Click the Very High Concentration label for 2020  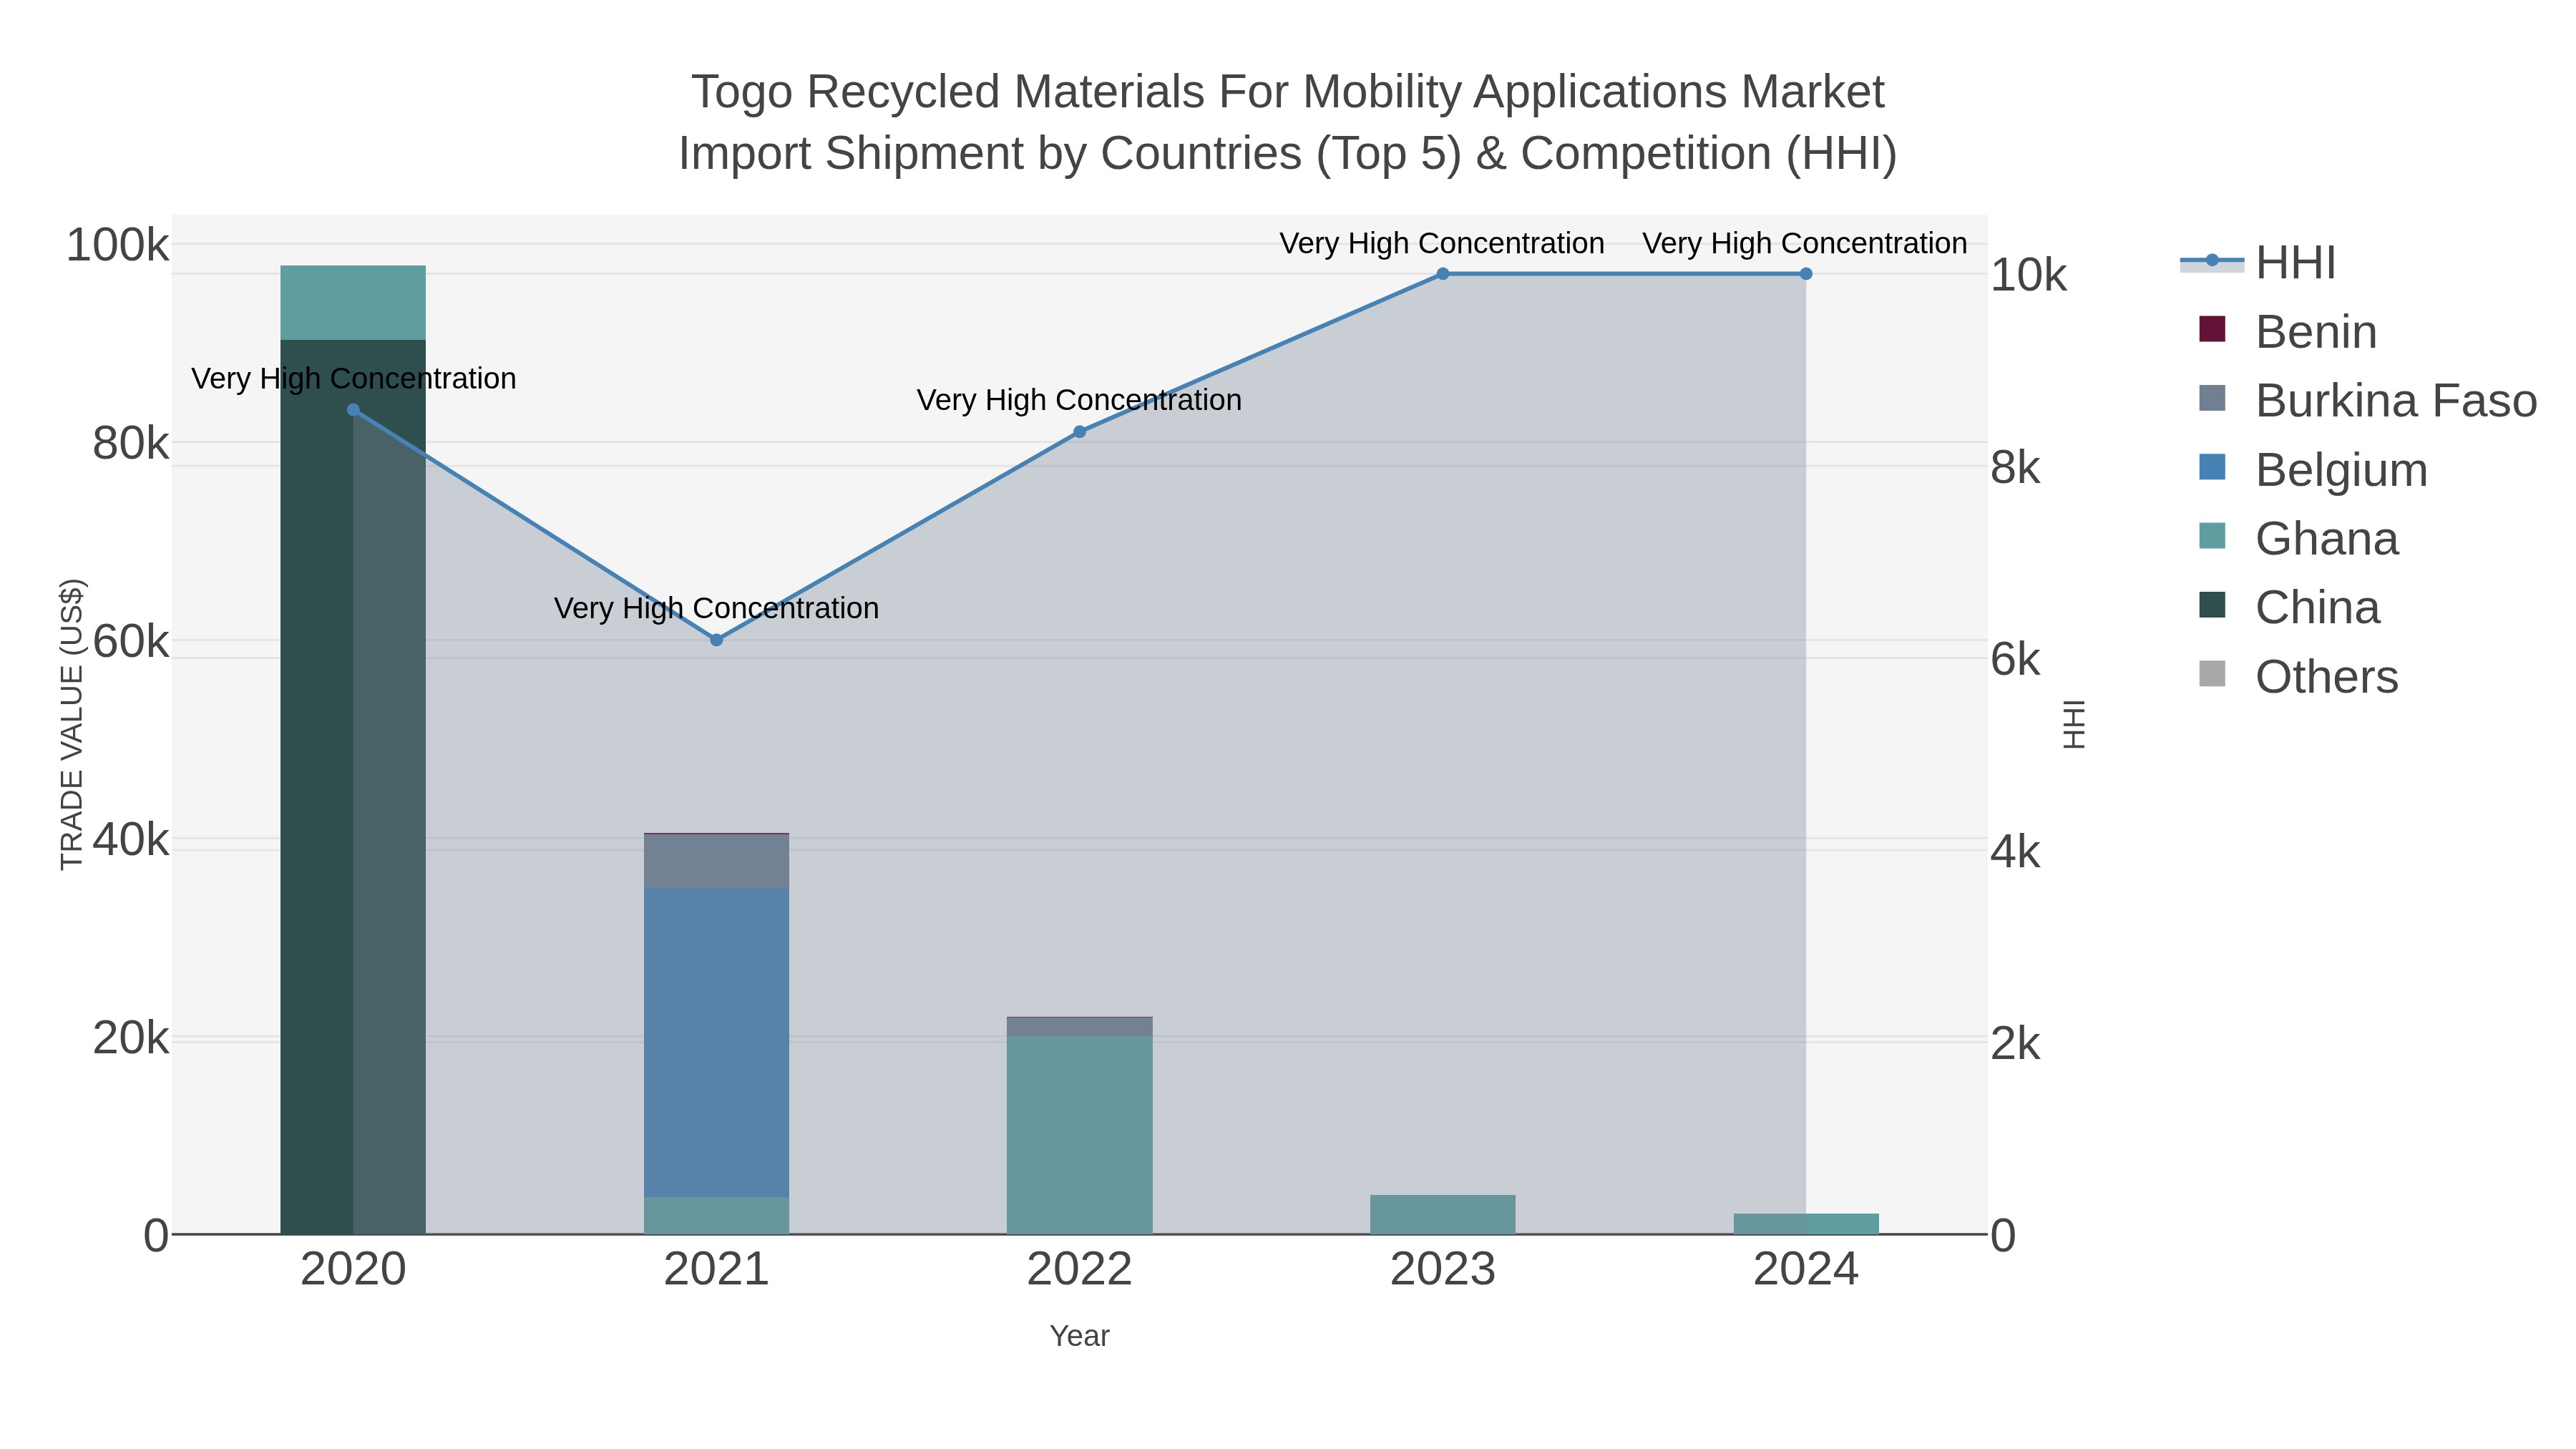tap(353, 379)
